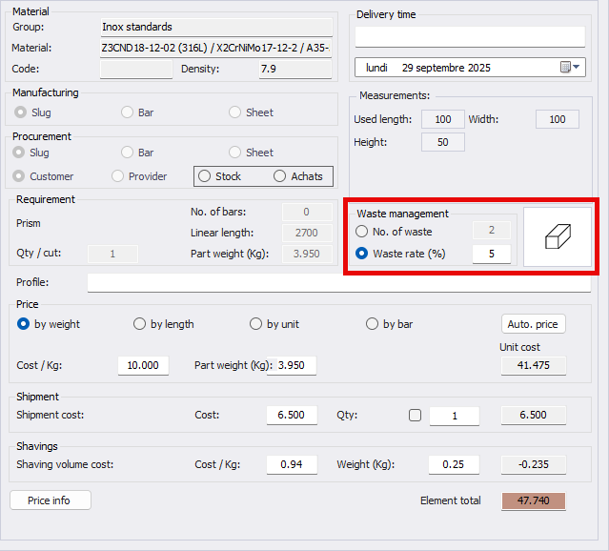Viewport: 609px width, 551px height.
Task: Select price by weight option
Action: coord(24,324)
